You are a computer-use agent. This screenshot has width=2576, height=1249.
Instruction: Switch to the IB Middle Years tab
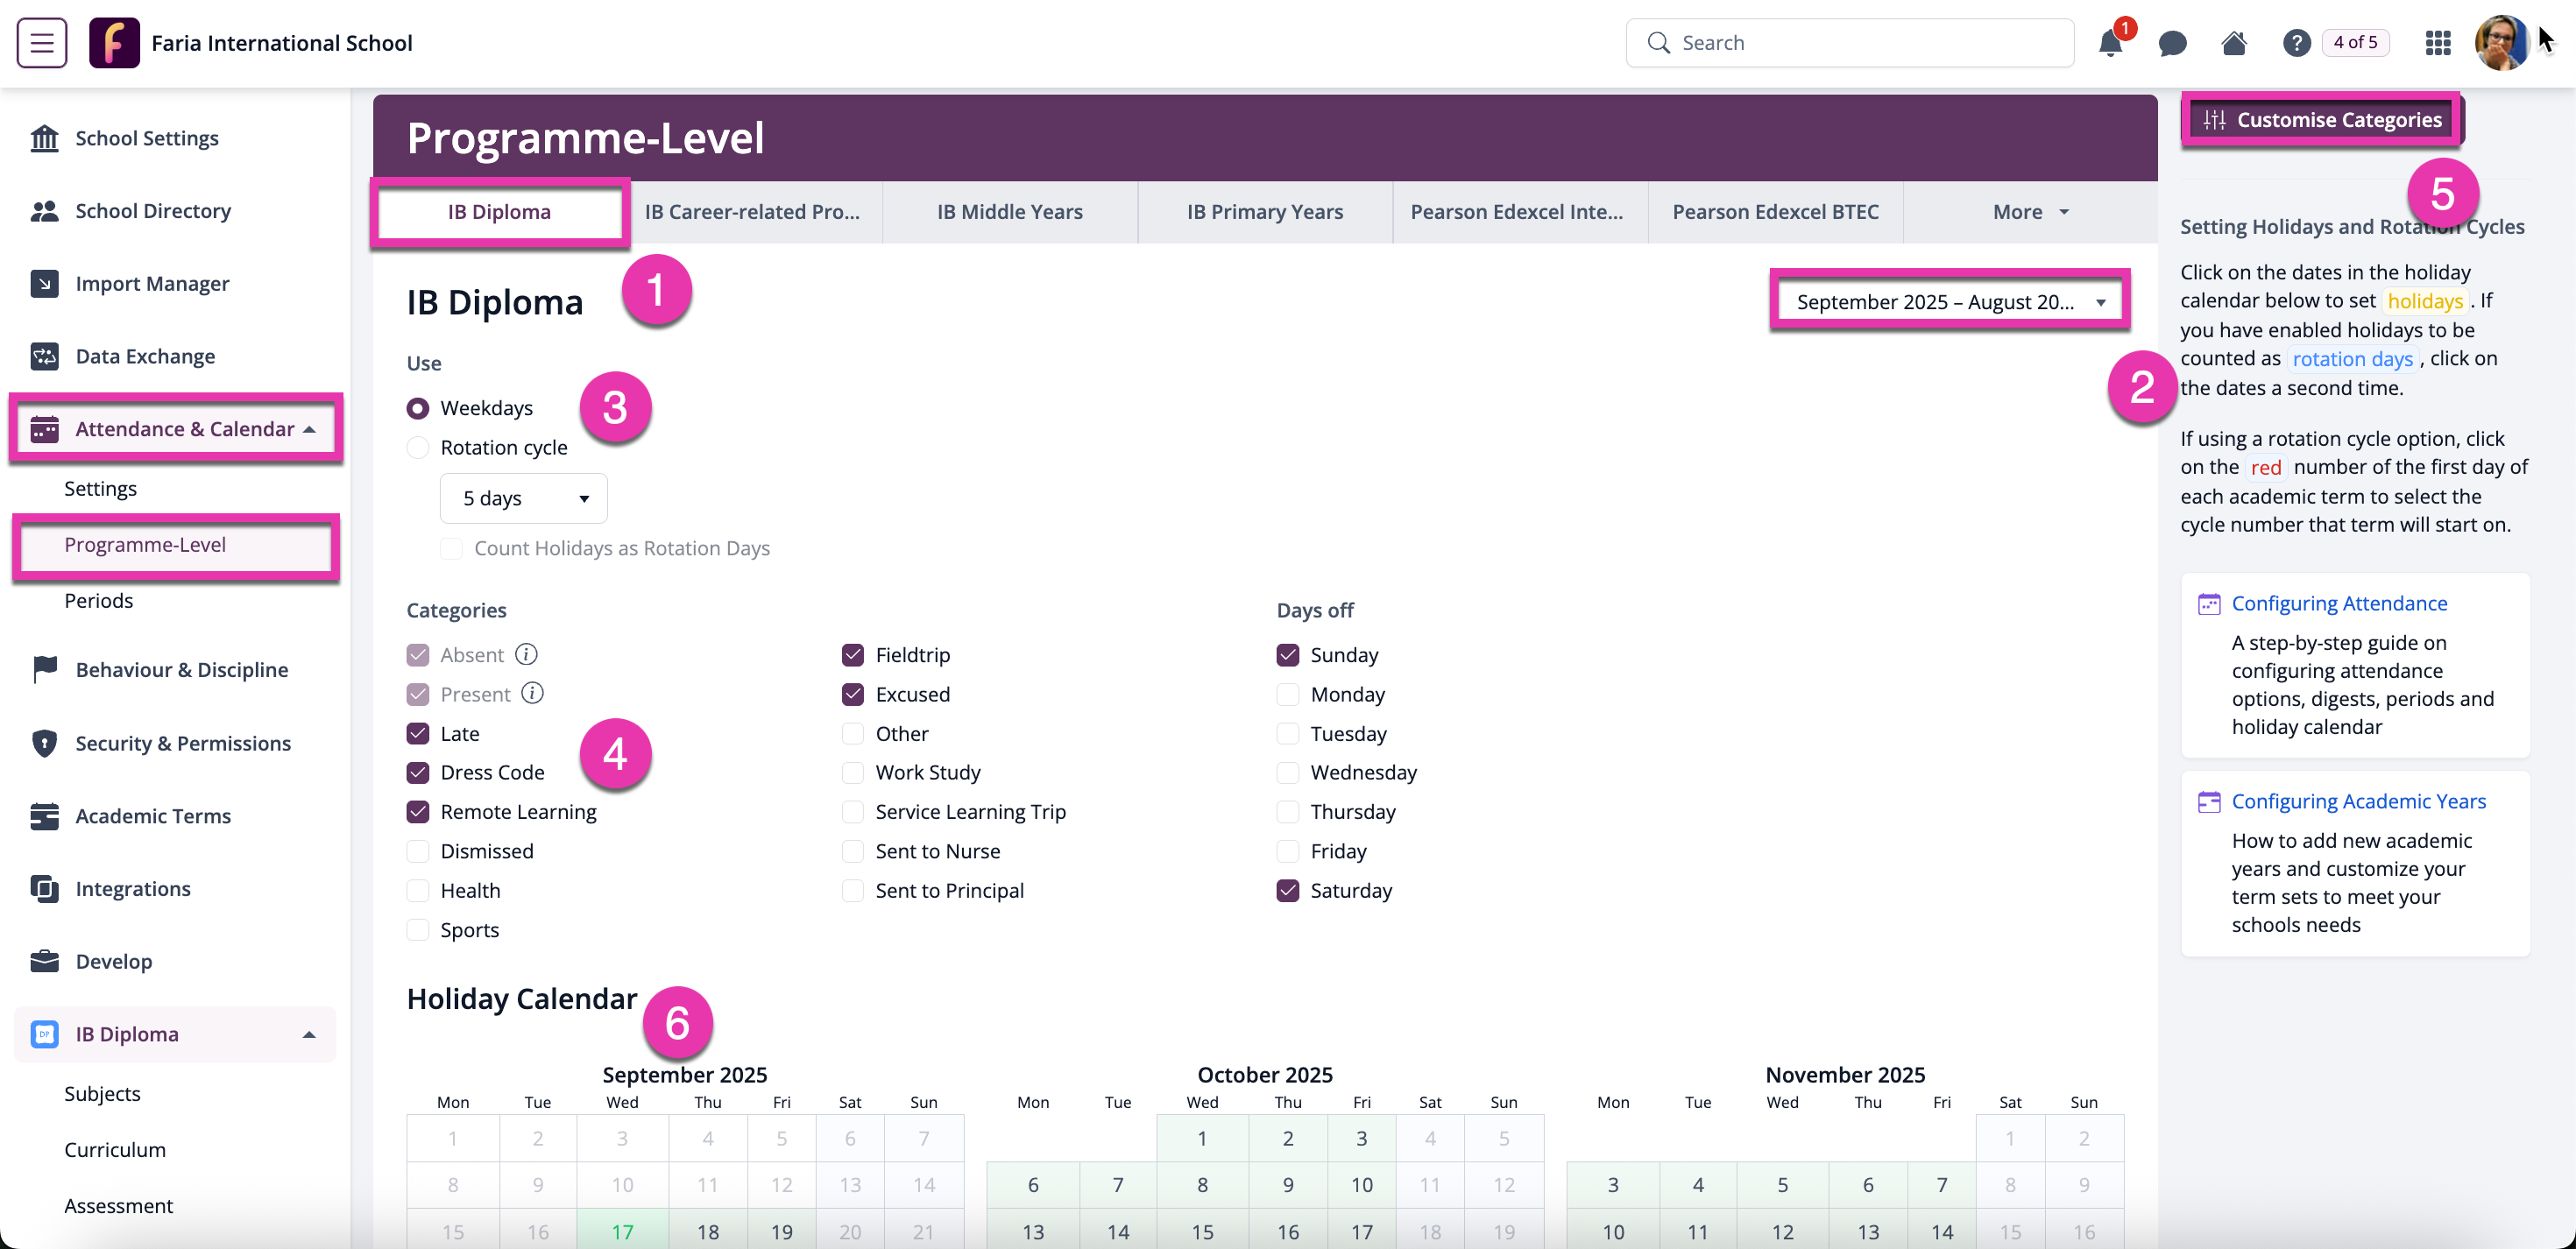pos(1010,212)
